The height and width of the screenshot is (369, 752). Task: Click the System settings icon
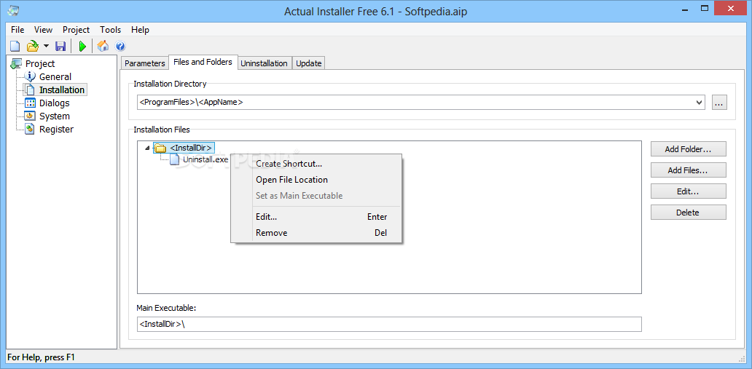[x=30, y=116]
